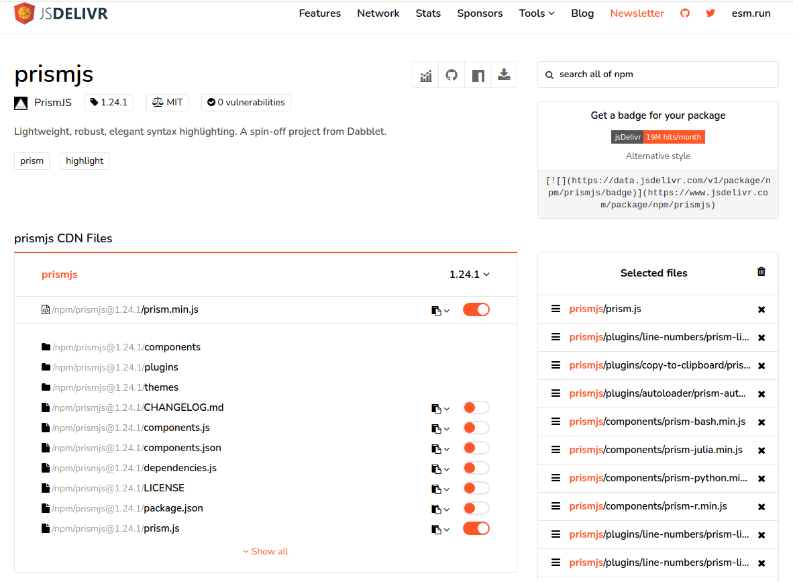Remove prismjs/prism.js from selected files
793x582 pixels.
[x=761, y=309]
